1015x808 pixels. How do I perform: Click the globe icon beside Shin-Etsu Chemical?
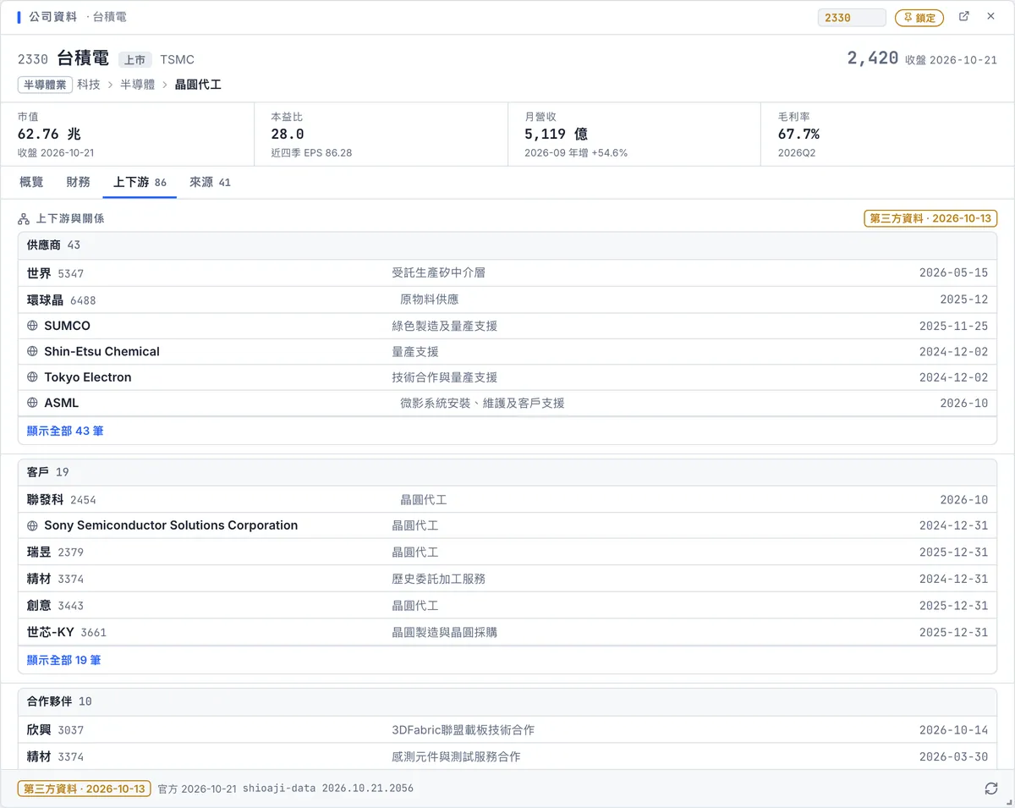click(x=33, y=351)
